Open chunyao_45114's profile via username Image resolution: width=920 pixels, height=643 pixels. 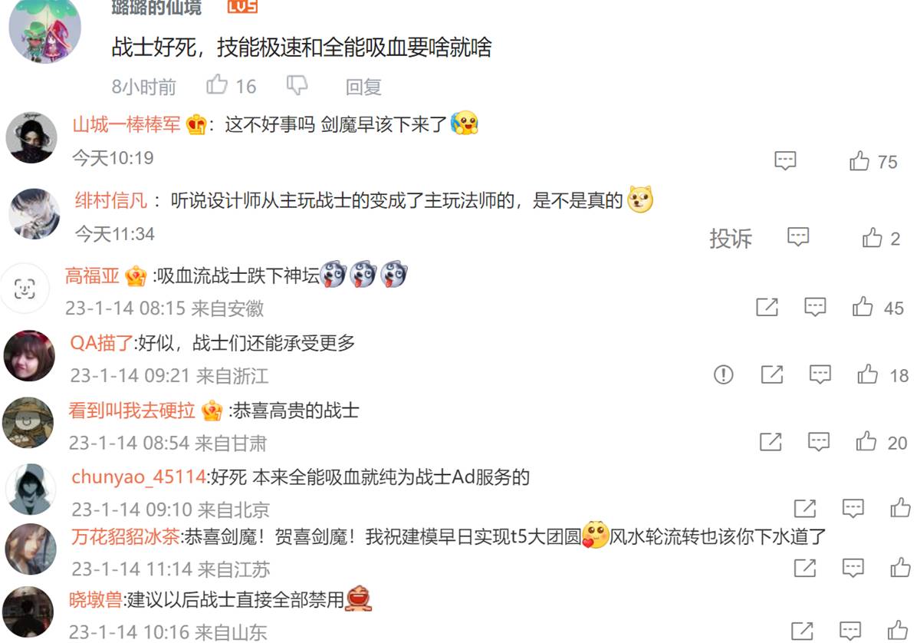[139, 477]
